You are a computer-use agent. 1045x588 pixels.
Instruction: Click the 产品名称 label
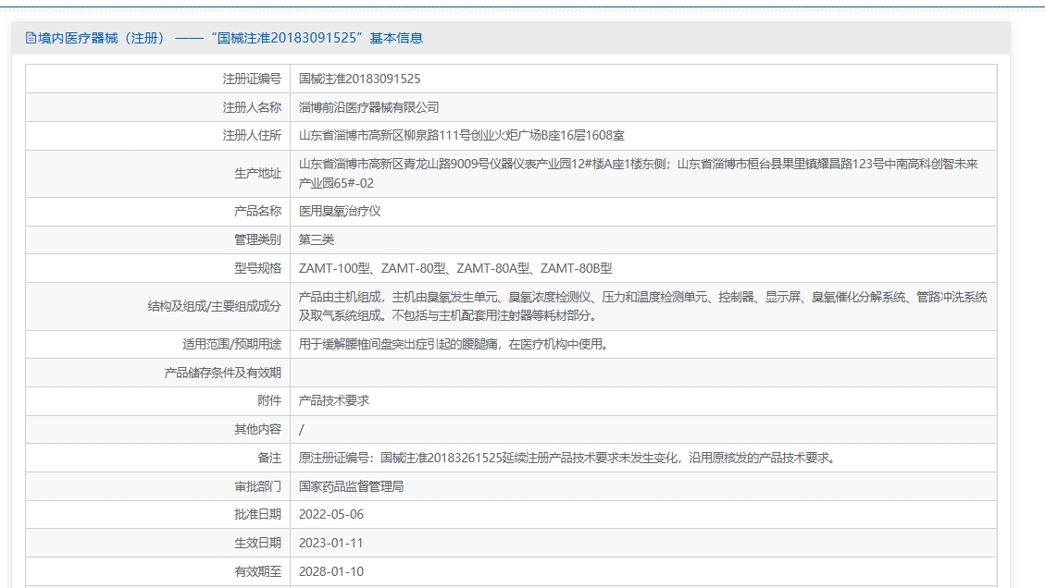[258, 211]
